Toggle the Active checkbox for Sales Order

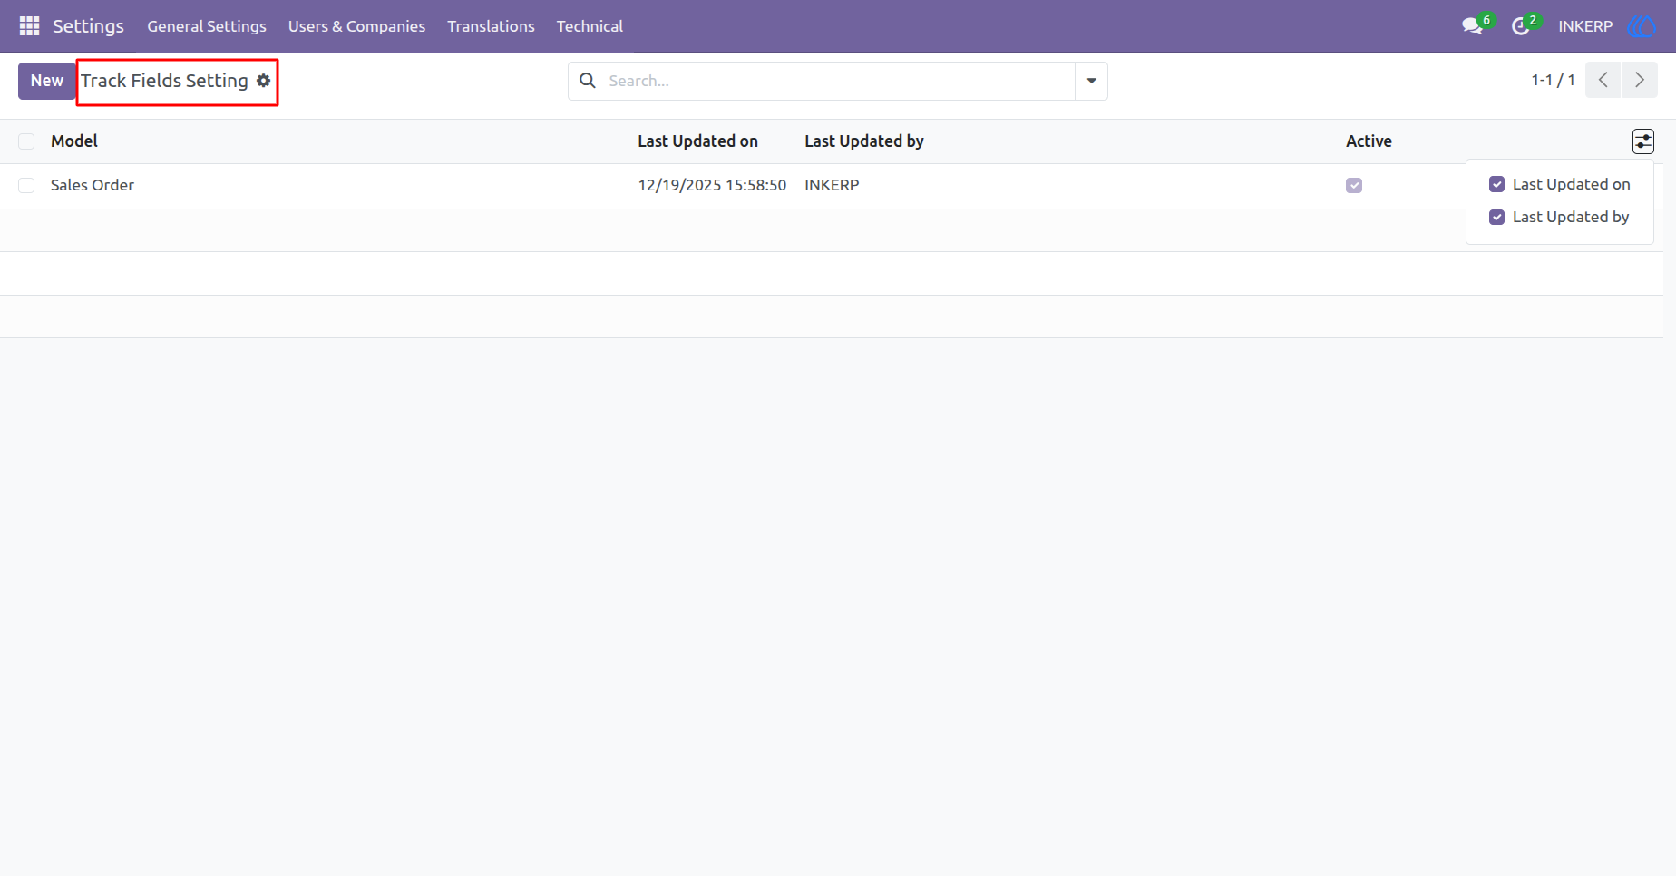[x=1354, y=186]
